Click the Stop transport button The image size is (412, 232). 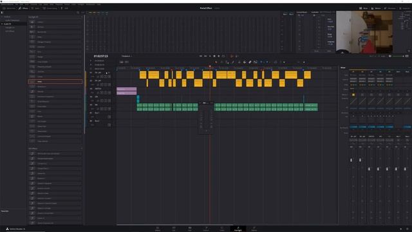coord(214,56)
